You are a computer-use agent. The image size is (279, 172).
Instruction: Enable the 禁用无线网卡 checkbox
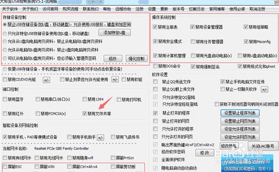pyautogui.click(x=37, y=158)
